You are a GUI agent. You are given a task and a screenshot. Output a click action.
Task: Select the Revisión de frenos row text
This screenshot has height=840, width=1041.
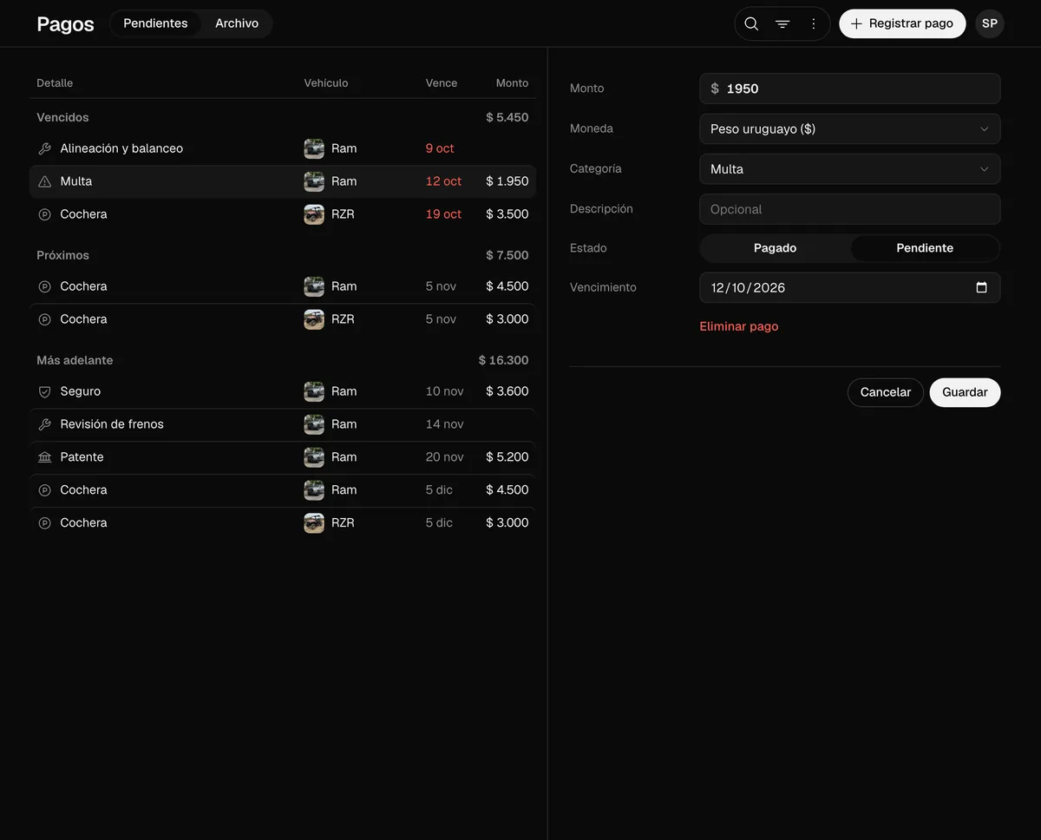112,424
